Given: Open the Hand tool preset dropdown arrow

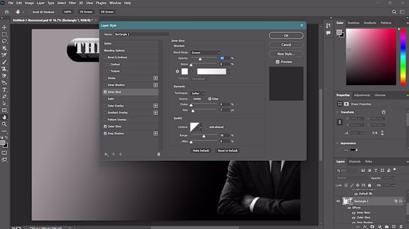Looking at the screenshot, I should coord(23,12).
